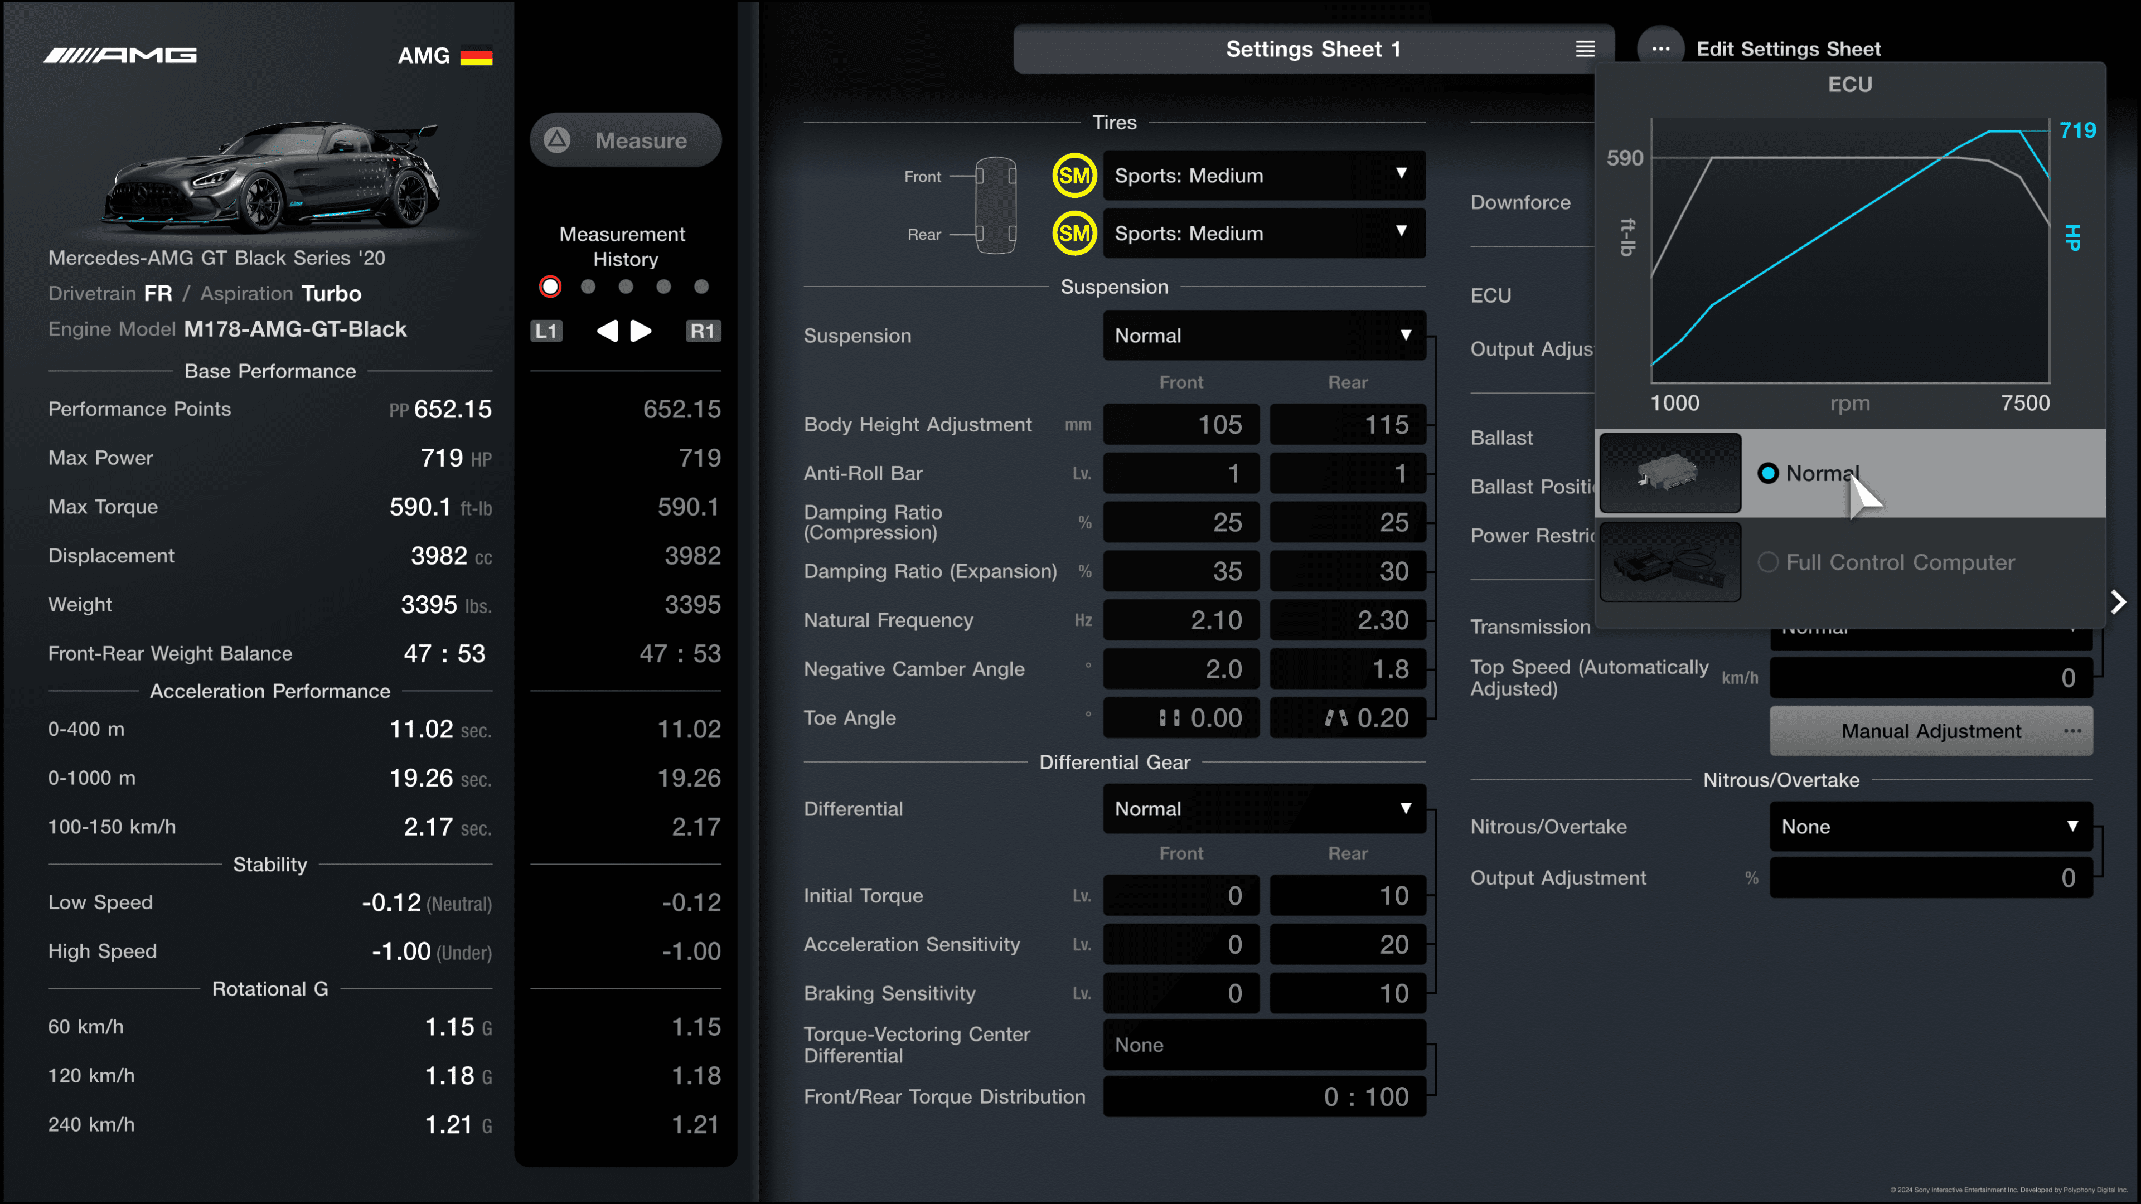Click Torque-Vectoring Center Differential None field

click(1264, 1045)
